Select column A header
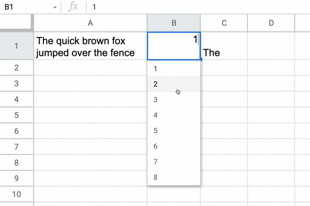This screenshot has width=310, height=206. pyautogui.click(x=90, y=23)
